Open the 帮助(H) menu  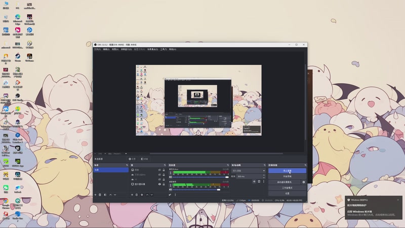click(x=173, y=49)
